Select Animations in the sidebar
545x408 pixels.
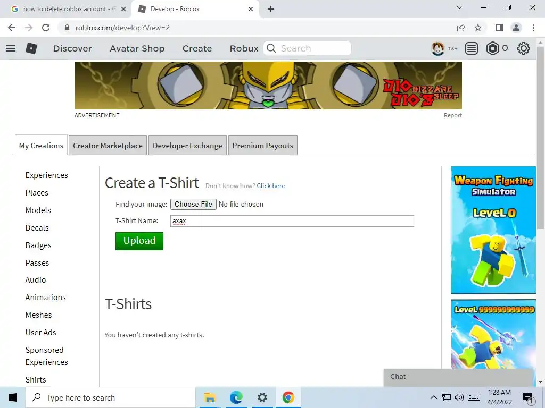[46, 297]
